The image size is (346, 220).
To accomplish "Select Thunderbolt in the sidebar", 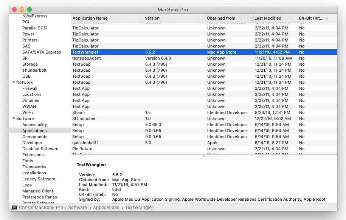I will point(34,70).
